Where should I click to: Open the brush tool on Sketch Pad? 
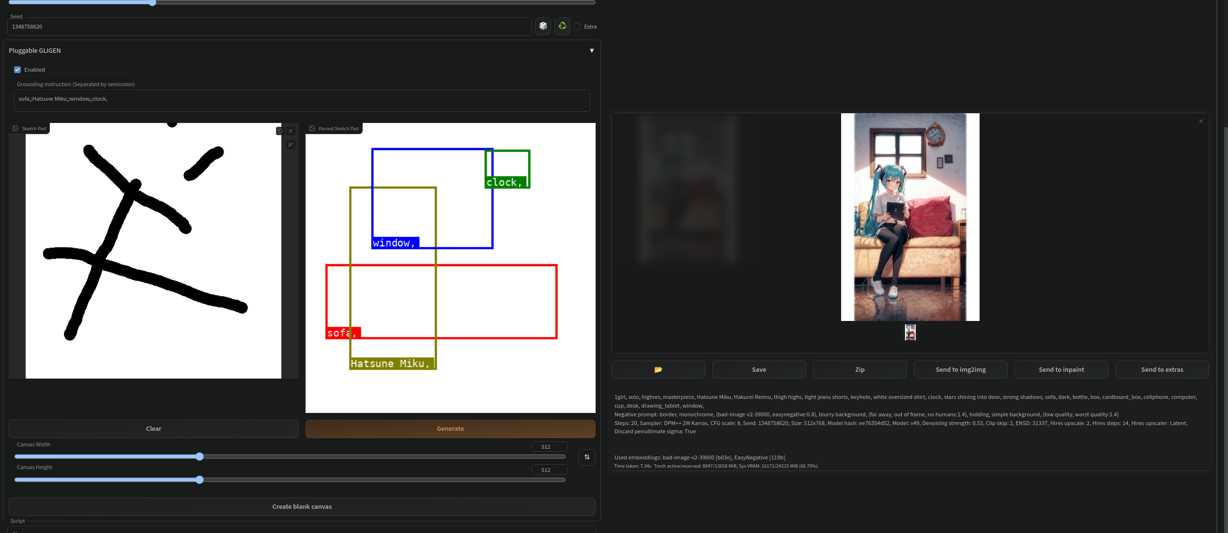click(x=291, y=145)
